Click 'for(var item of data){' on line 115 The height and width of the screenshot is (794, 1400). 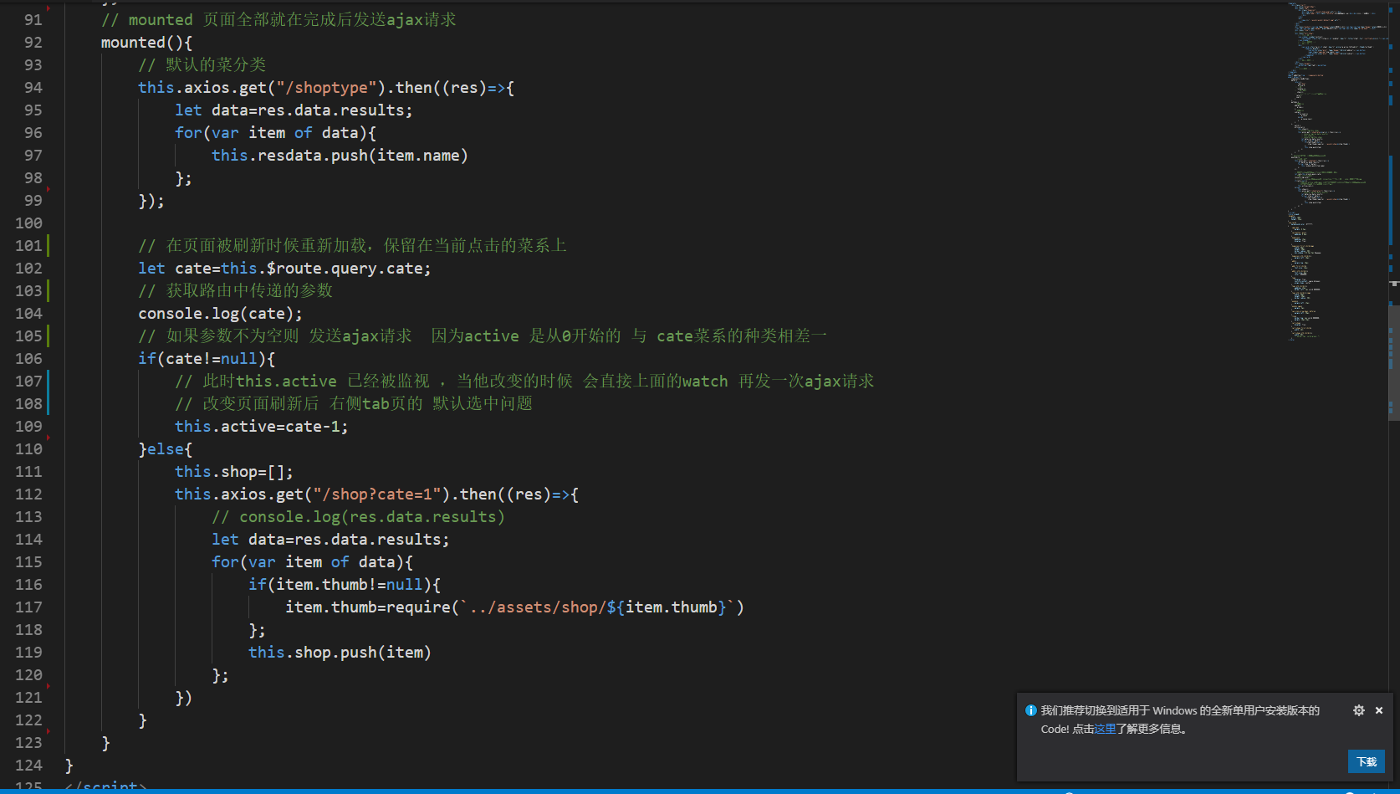312,561
